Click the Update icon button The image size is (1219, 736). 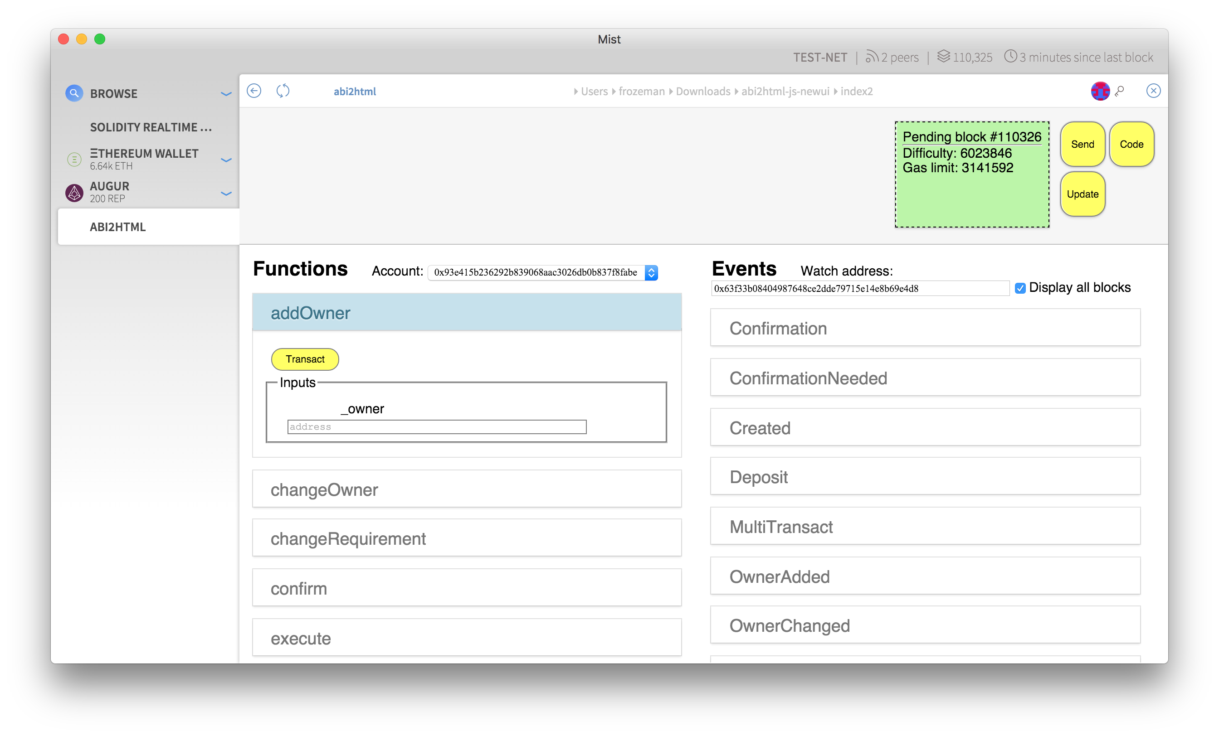(1082, 193)
